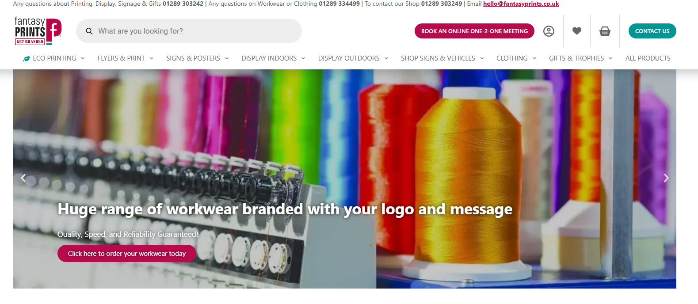Focus the What are you looking for search field

pyautogui.click(x=189, y=31)
